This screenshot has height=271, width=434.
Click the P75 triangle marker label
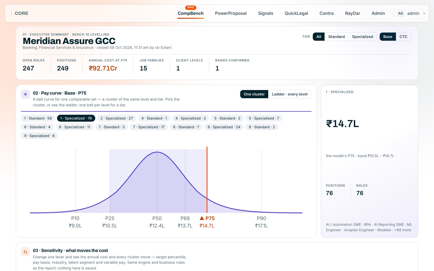(207, 218)
